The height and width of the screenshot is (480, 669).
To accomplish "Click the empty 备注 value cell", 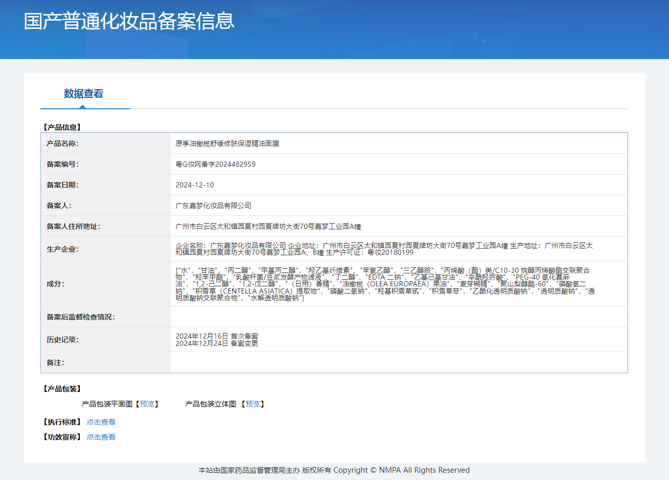I will [x=398, y=362].
